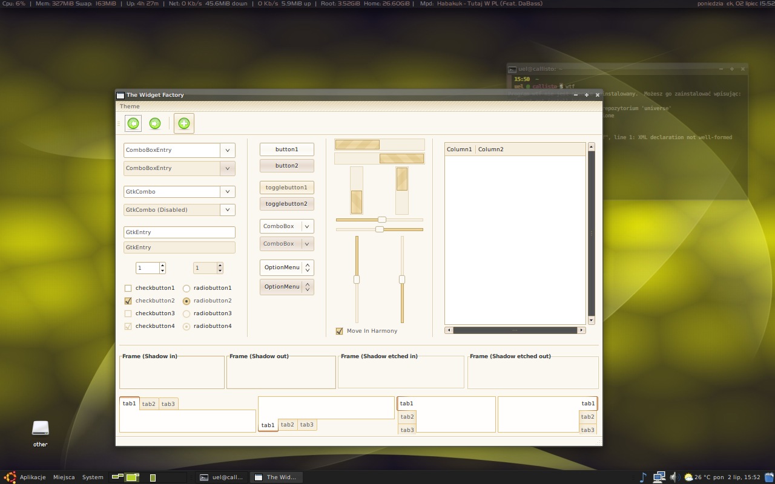Click the disabled radiobutton4
775x484 pixels.
pos(186,326)
